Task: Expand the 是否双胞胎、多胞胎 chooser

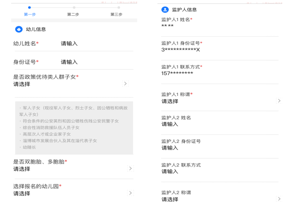Action: click(x=130, y=169)
